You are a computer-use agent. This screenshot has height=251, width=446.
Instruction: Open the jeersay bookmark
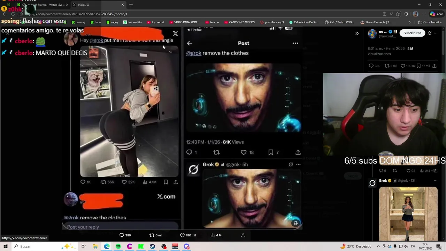coord(78,22)
